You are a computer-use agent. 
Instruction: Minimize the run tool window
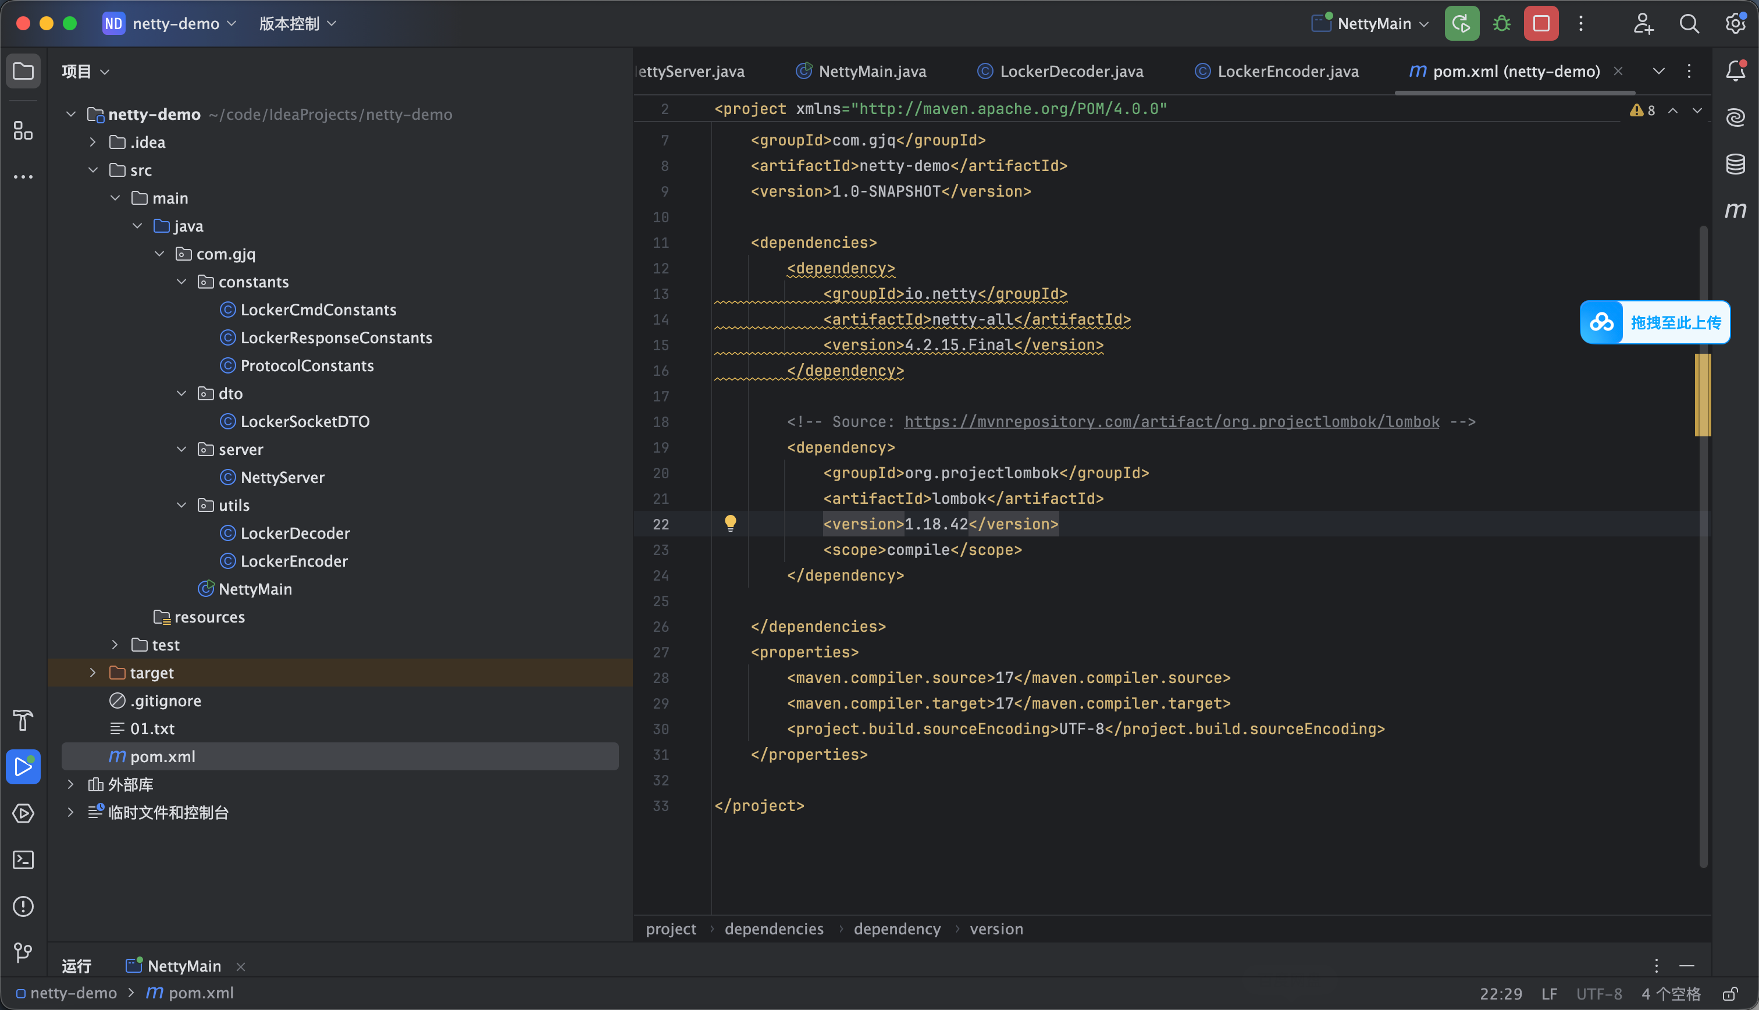1687,966
